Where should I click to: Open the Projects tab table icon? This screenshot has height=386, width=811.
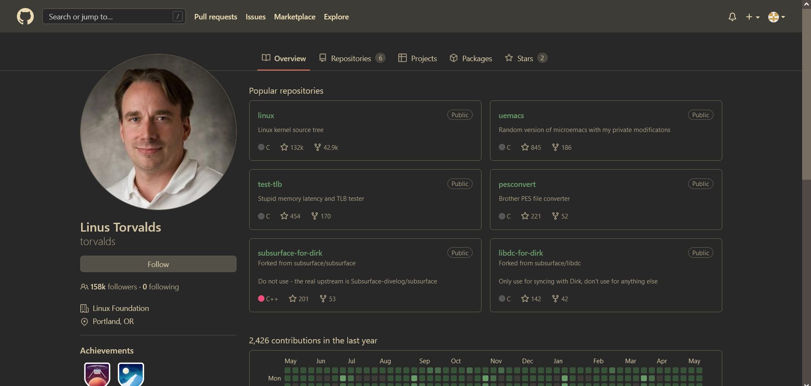403,58
